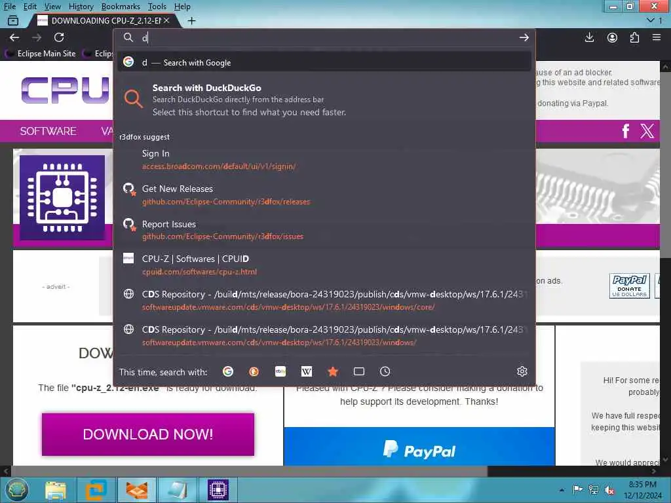Open VMware Workstation taskbar icon

pyautogui.click(x=96, y=490)
